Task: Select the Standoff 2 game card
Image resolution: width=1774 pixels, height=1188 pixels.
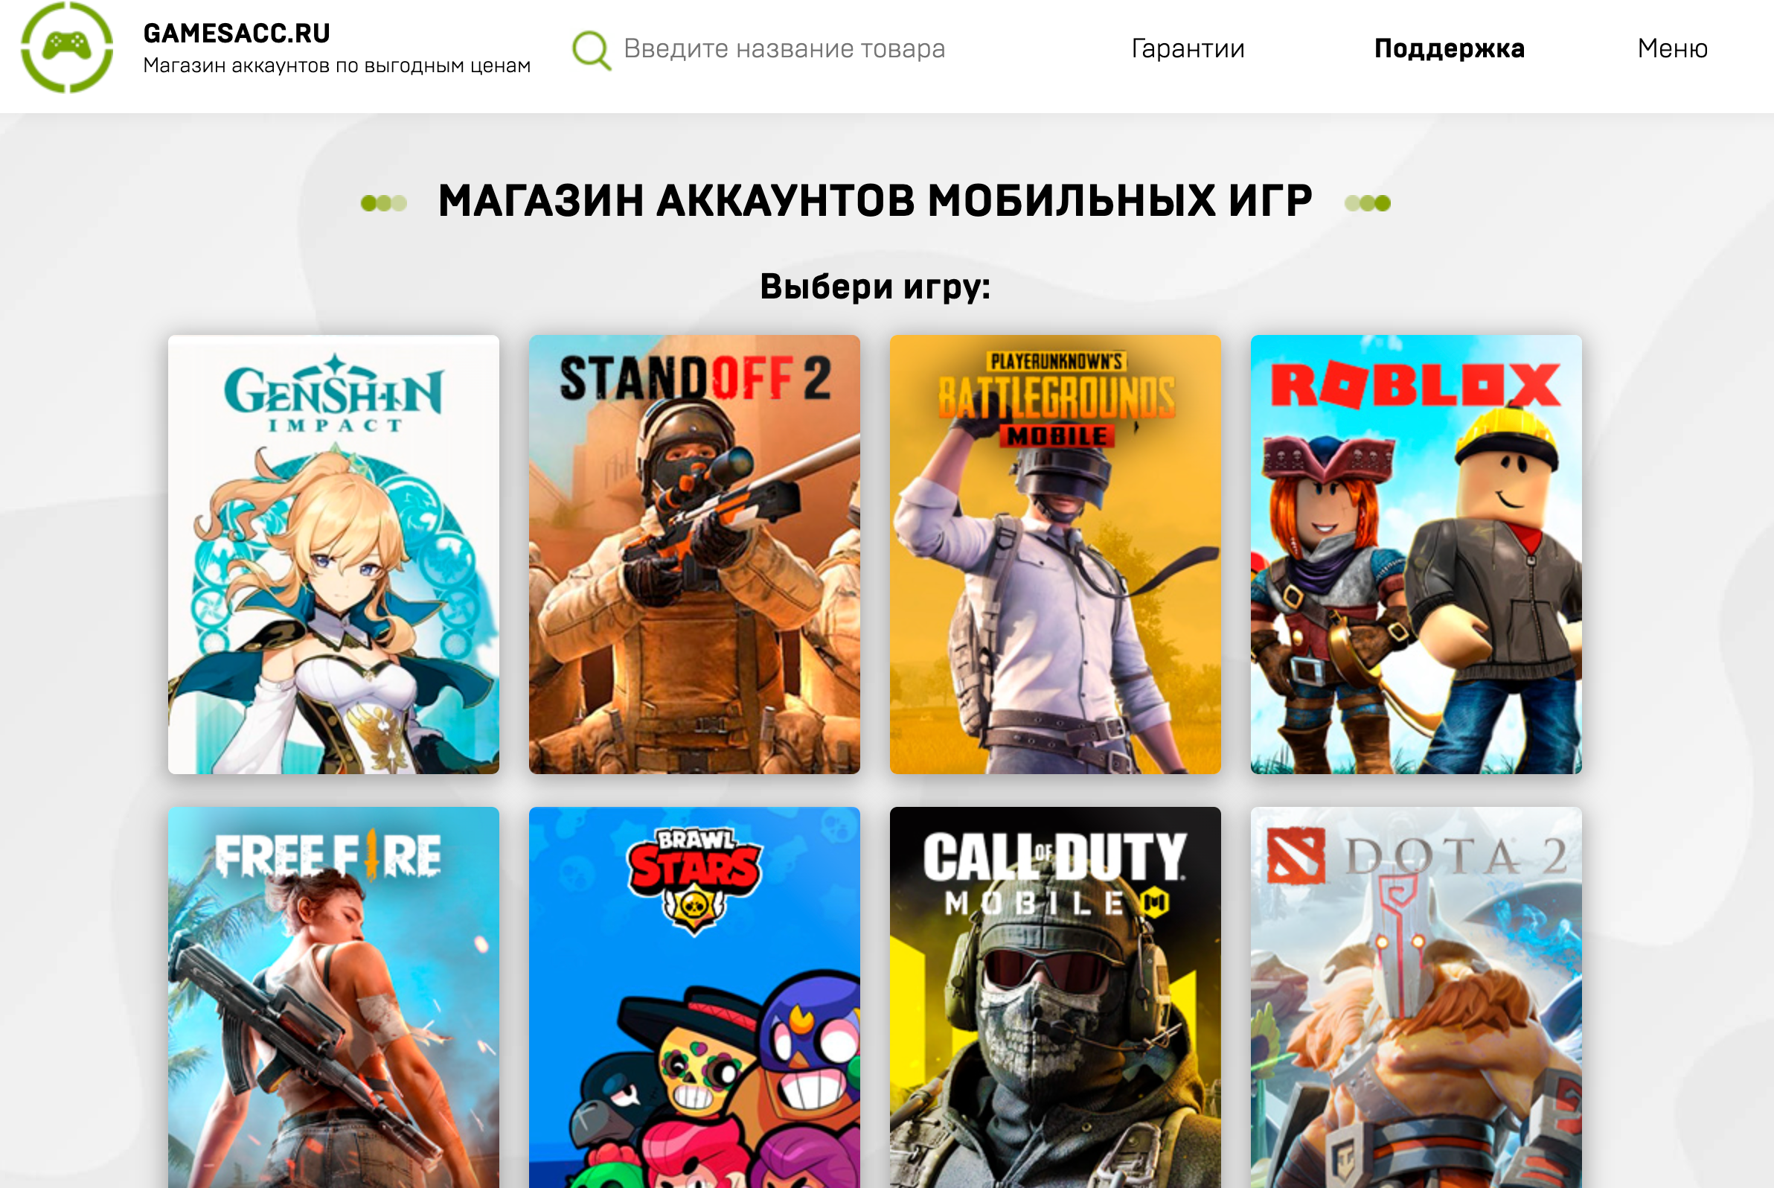Action: [694, 555]
